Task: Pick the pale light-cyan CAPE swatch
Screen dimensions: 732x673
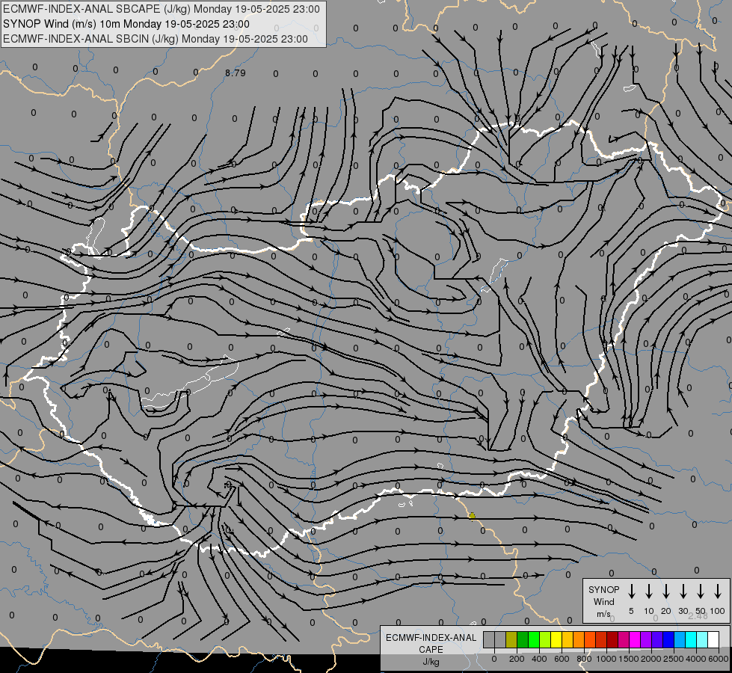Action: (703, 639)
